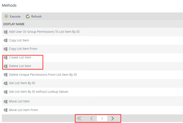This screenshot has width=183, height=123.
Task: Sort by the DISPLAY NAME column header
Action: pos(14,24)
